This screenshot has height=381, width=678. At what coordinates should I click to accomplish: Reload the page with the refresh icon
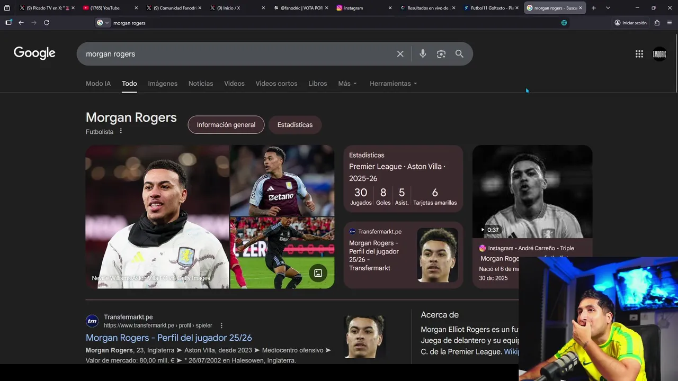pos(47,23)
